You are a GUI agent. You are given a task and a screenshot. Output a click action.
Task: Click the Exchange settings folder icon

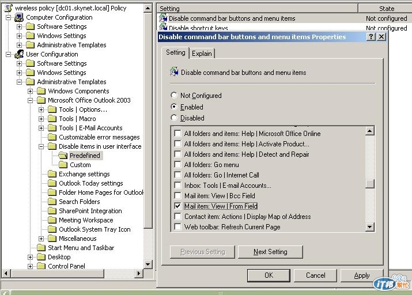tap(52, 174)
